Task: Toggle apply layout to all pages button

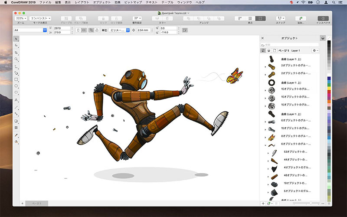Action: point(91,30)
